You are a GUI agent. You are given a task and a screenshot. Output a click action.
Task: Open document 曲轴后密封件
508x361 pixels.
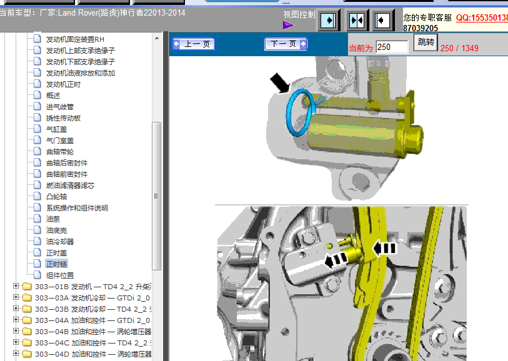click(x=67, y=163)
